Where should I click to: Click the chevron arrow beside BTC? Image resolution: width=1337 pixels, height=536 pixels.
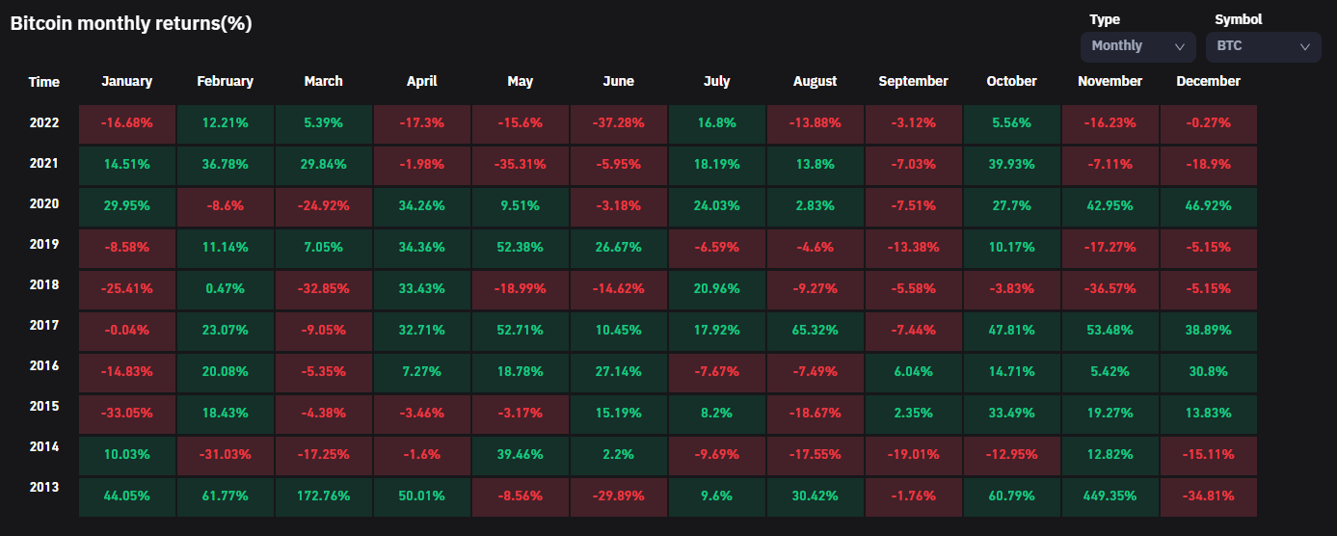(x=1304, y=46)
